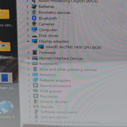Collapse the Display adapters category
Screen dimensions: 127x127
28,41
